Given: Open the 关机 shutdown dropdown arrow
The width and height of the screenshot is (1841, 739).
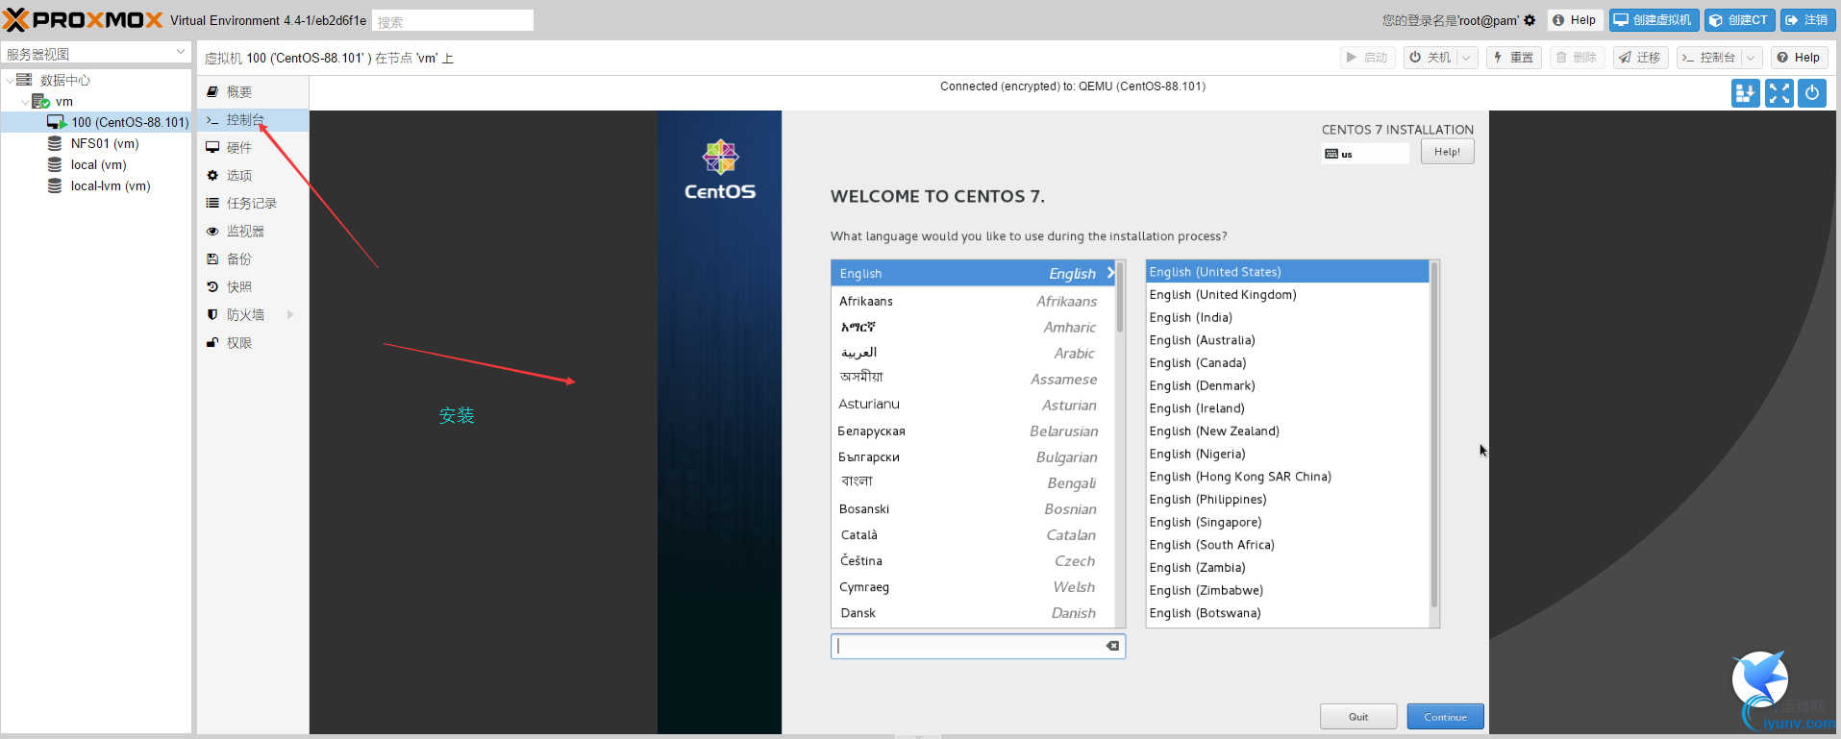Looking at the screenshot, I should pos(1467,58).
